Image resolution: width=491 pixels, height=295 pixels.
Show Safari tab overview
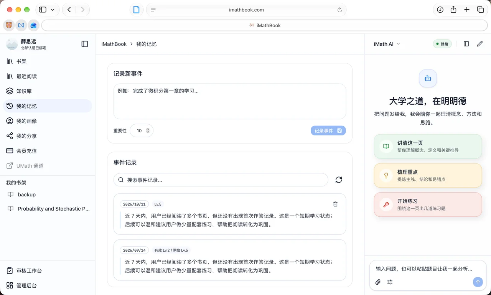pyautogui.click(x=480, y=10)
